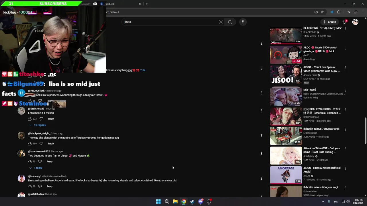Open ih hotiin zaluus 7duugaar angi thumbnail
Viewport: 367px width, 206px height.
tap(286, 136)
